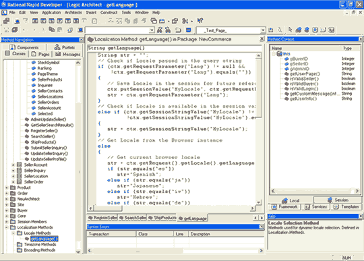Close the Help panel
364x261 pixels.
click(361, 216)
